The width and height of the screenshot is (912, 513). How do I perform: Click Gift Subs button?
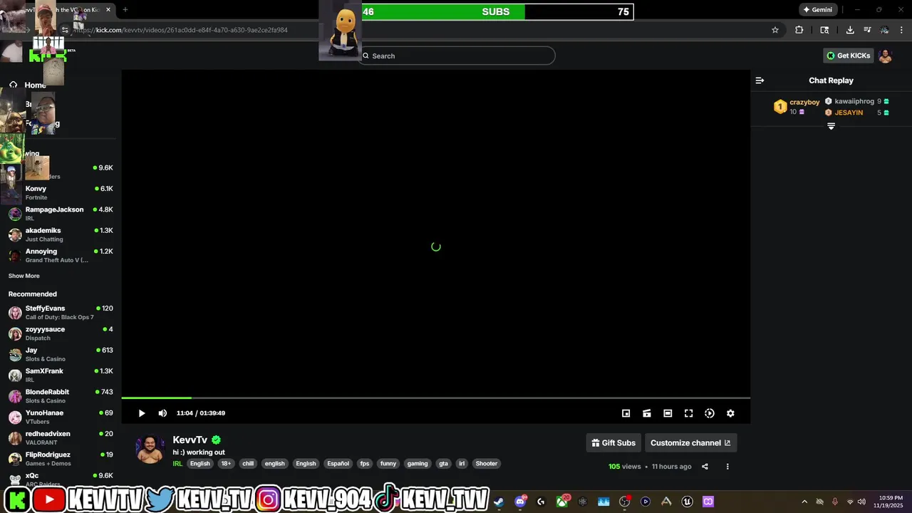point(613,442)
